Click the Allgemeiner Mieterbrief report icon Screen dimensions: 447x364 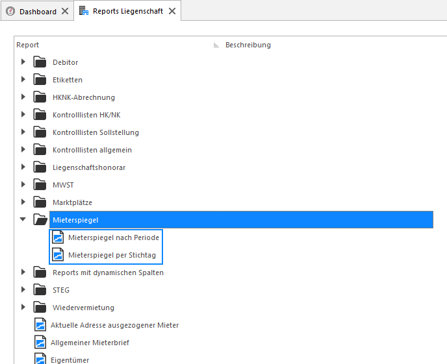click(x=40, y=343)
